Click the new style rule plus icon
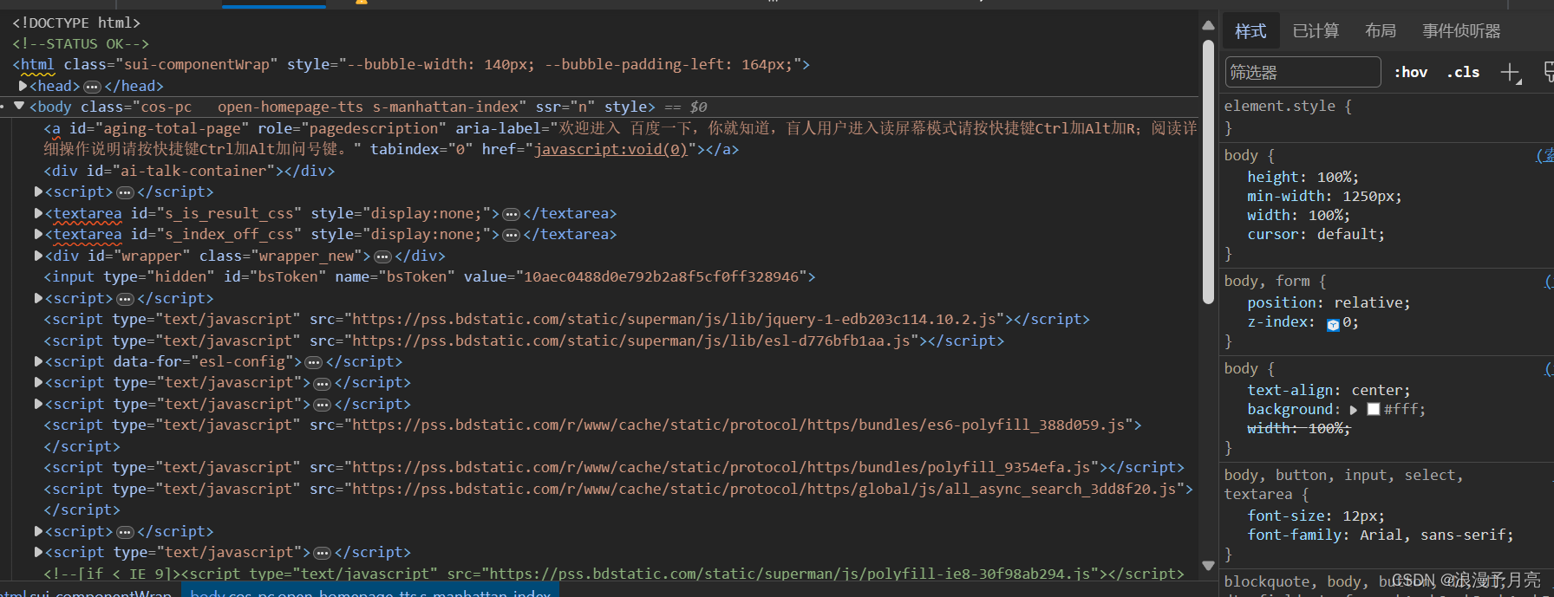The width and height of the screenshot is (1554, 597). pos(1511,73)
